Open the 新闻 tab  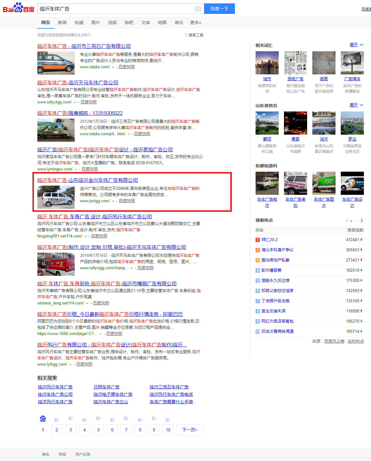tap(62, 22)
